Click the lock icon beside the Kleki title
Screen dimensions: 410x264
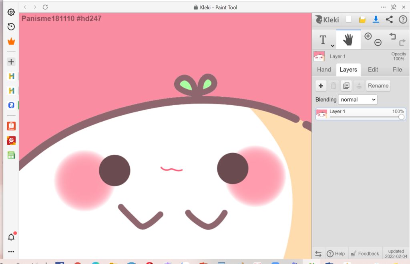pyautogui.click(x=195, y=7)
